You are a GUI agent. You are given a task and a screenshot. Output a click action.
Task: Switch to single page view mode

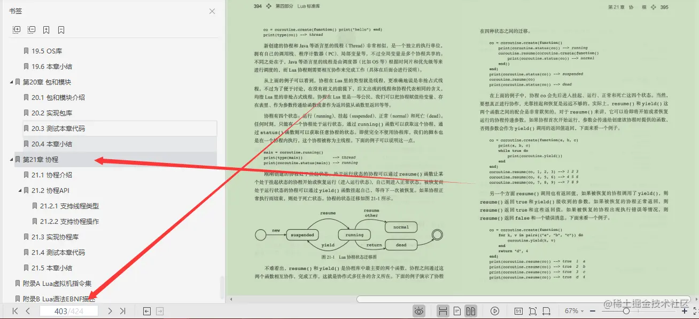click(x=456, y=310)
